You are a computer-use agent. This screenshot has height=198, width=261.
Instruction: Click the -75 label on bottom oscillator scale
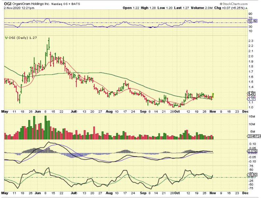tap(251, 188)
